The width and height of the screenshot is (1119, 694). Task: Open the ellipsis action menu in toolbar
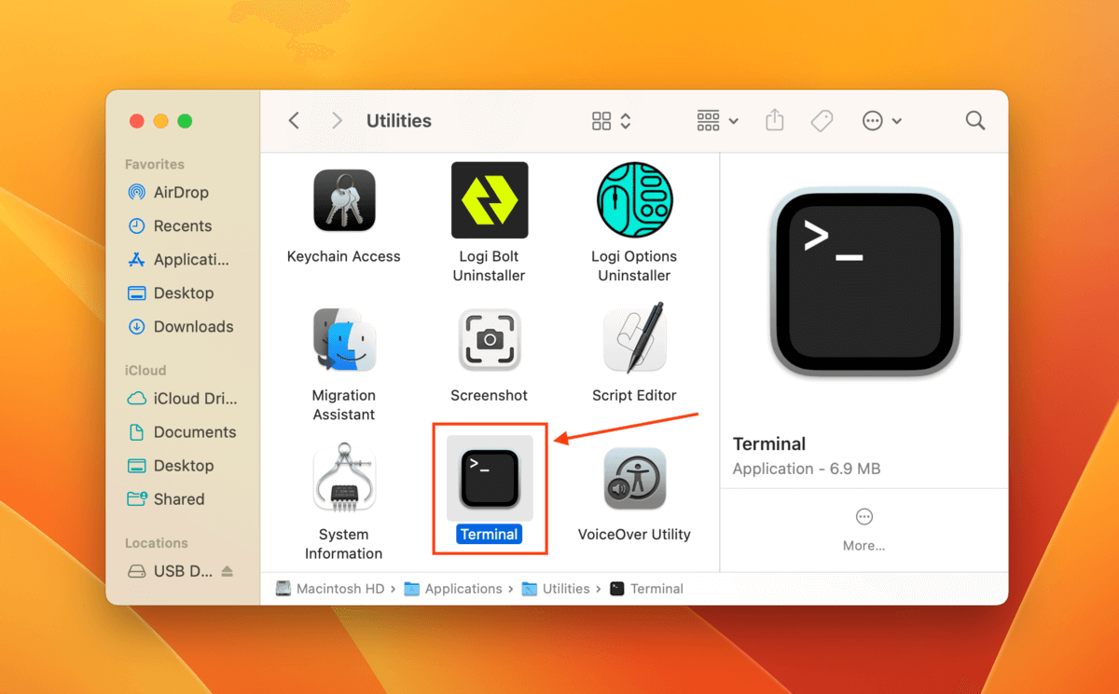pos(881,121)
